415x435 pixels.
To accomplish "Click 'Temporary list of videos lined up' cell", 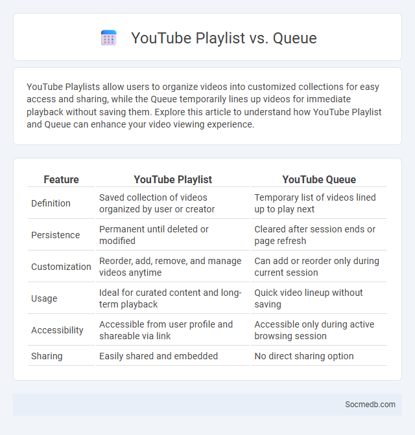I will [319, 203].
